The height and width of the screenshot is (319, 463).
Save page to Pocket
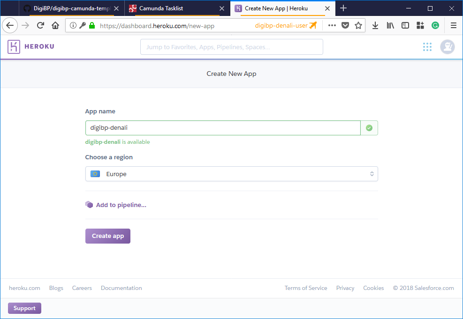coord(345,26)
